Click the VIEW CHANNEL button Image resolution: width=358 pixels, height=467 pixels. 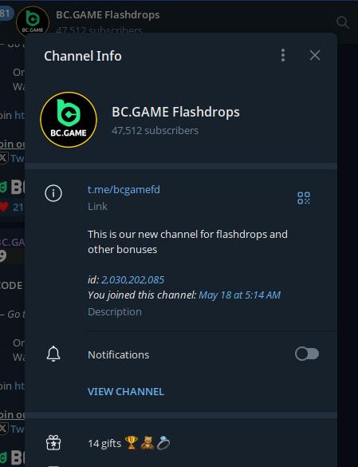(126, 392)
